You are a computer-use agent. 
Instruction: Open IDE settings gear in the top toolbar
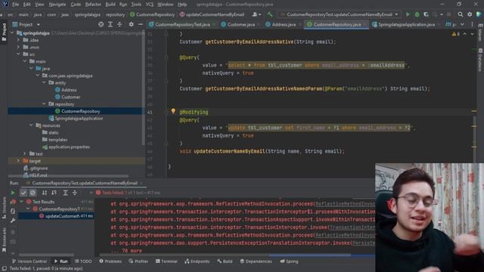[470, 14]
